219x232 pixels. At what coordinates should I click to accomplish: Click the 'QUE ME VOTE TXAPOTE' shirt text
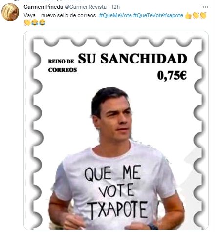click(x=116, y=192)
